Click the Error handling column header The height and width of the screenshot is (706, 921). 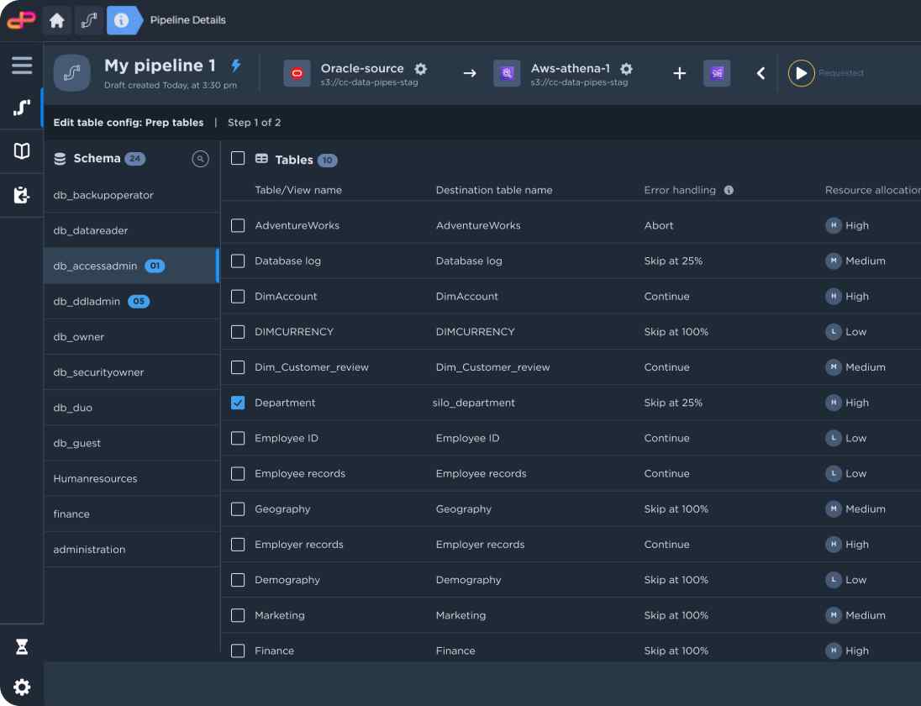[680, 190]
